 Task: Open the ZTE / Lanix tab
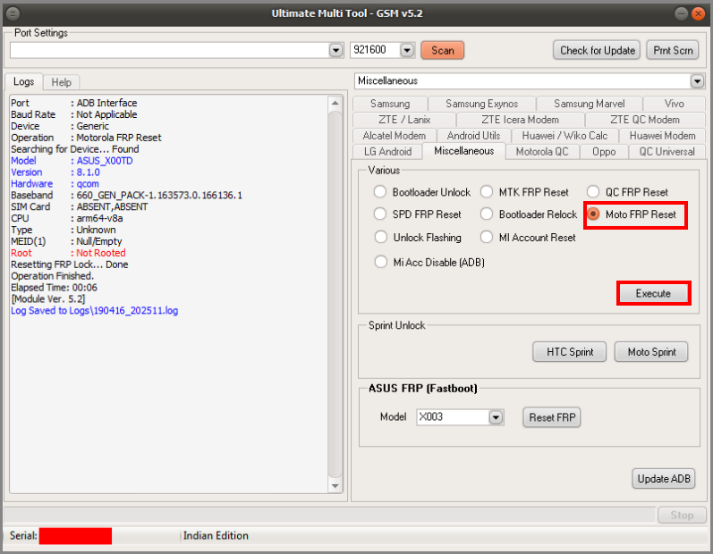pos(404,120)
